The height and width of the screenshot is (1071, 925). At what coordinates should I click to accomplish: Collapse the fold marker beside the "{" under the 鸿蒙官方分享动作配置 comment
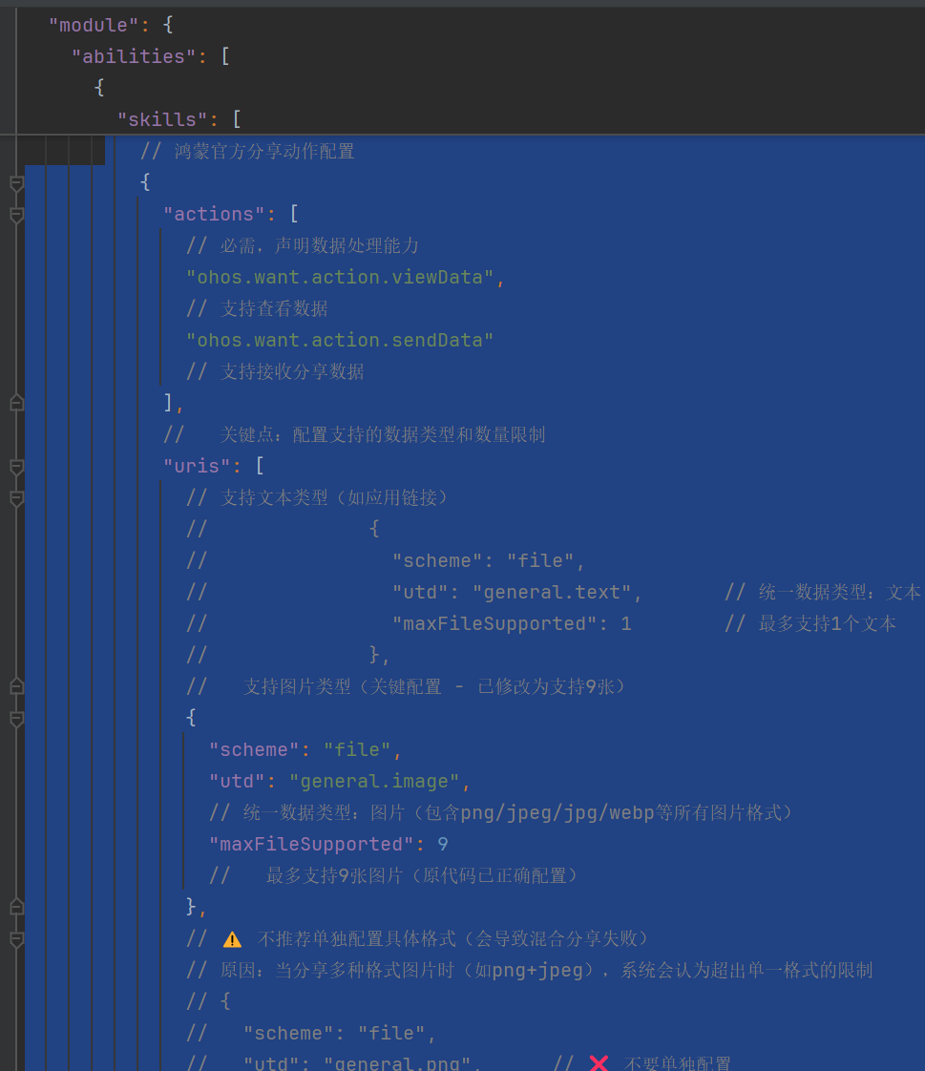click(17, 183)
